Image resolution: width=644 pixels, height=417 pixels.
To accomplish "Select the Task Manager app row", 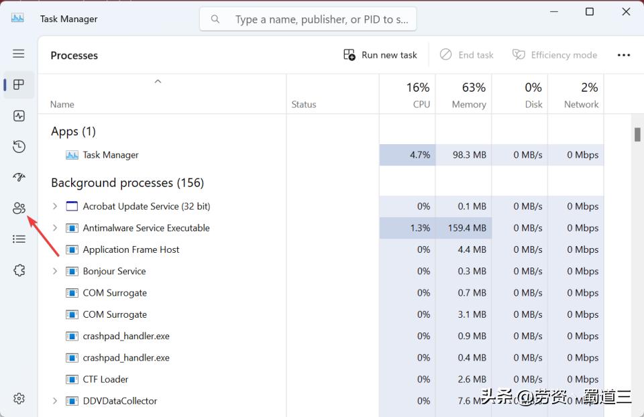I will click(x=110, y=155).
